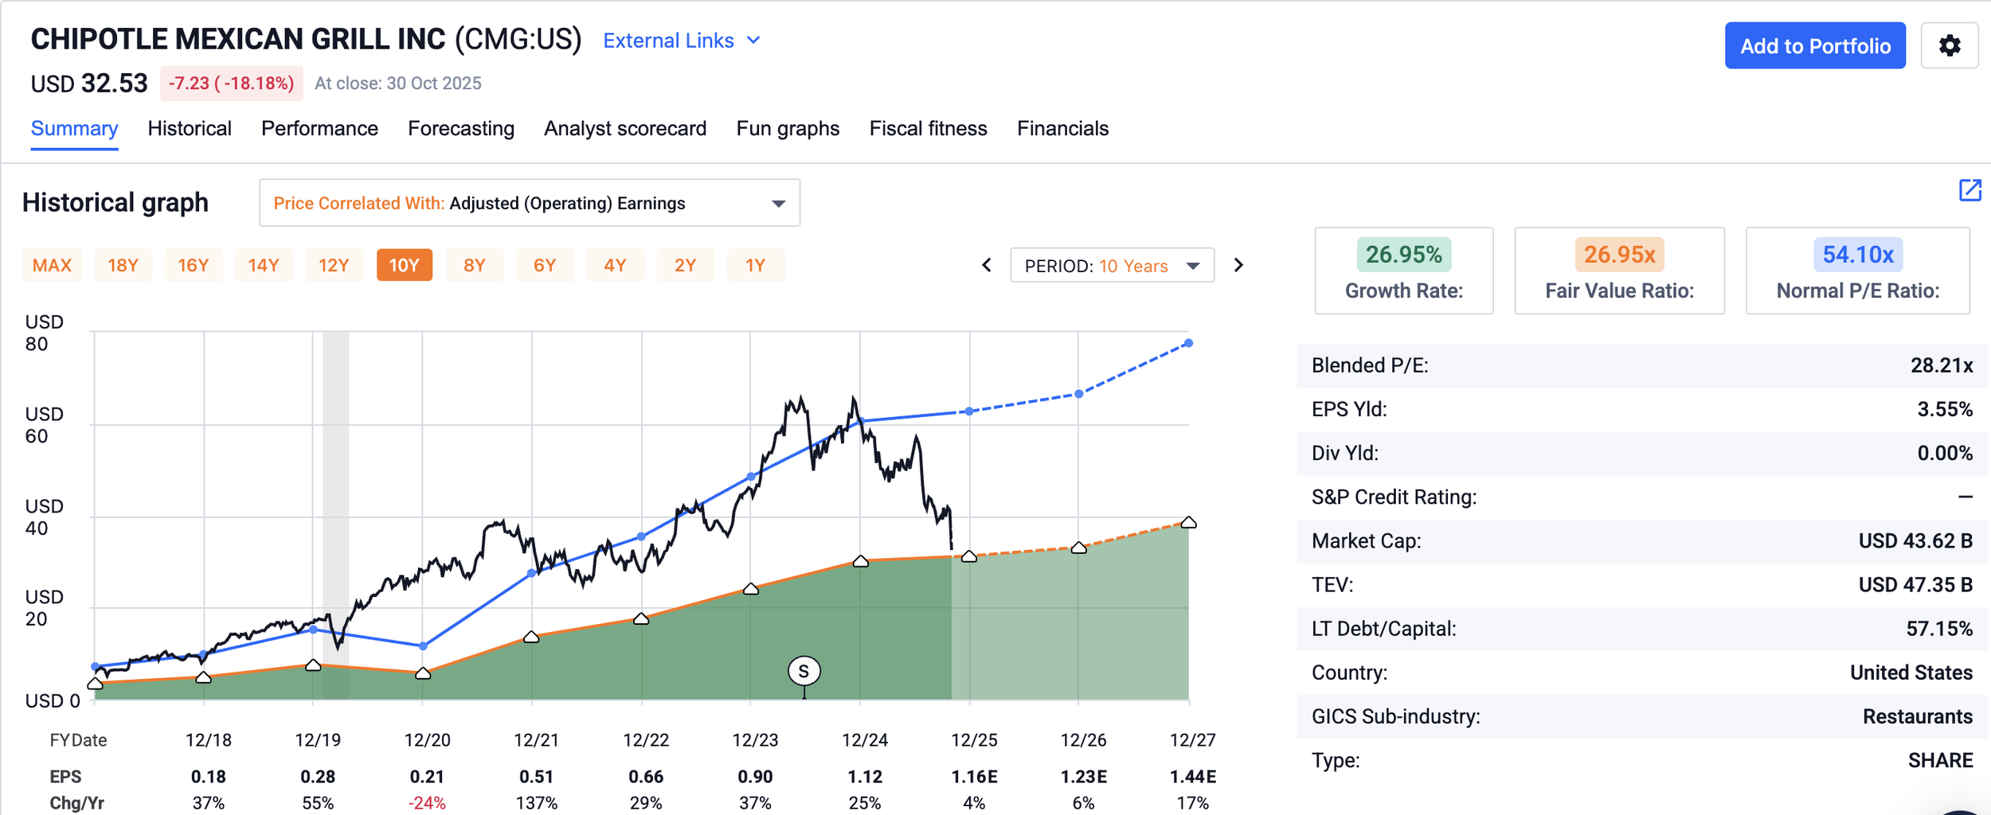Click the stock split S marker
Viewport: 1991px width, 815px height.
coord(804,672)
